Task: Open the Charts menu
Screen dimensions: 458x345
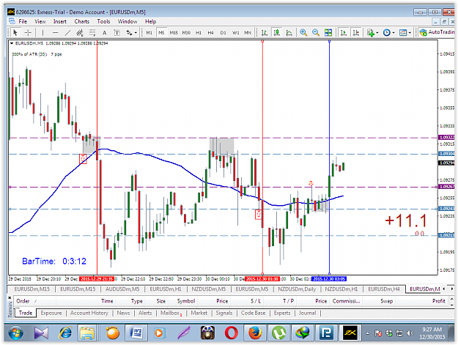Action: (x=82, y=21)
